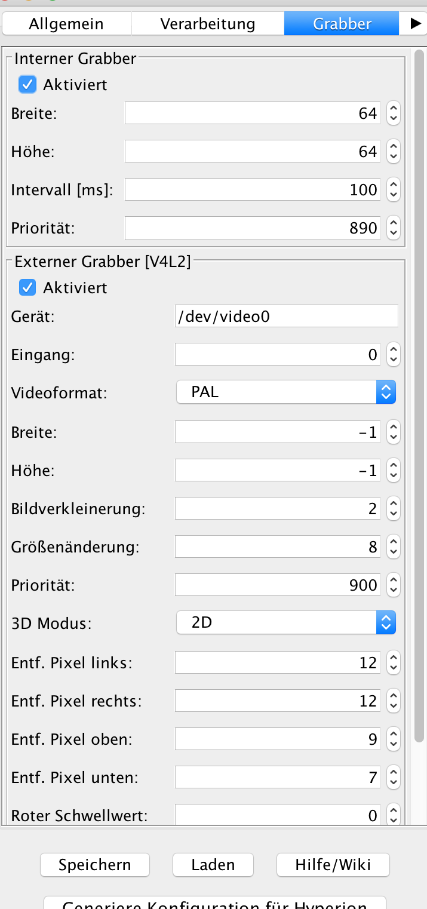This screenshot has width=427, height=909.
Task: Adjust the Intervall [ms] stepper arrows
Action: pos(393,190)
